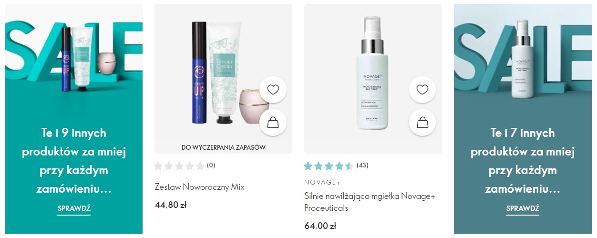Image resolution: width=597 pixels, height=238 pixels.
Task: Open the empty star rating with zero reviews
Action: pos(185,166)
